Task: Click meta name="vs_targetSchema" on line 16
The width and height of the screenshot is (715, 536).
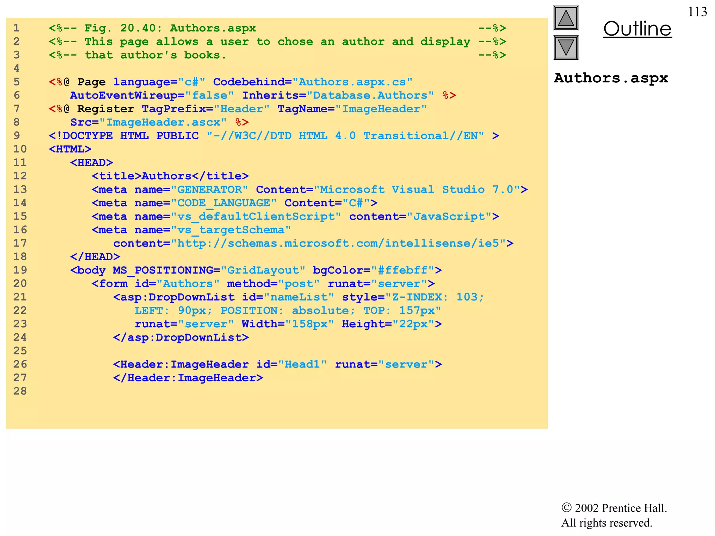Action: [191, 230]
